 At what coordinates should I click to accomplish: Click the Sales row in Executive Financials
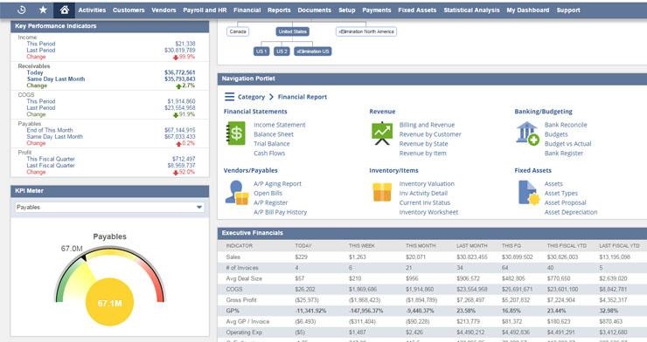coord(432,256)
